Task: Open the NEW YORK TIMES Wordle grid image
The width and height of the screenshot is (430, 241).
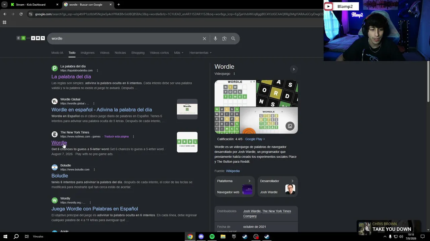Action: coord(235,93)
